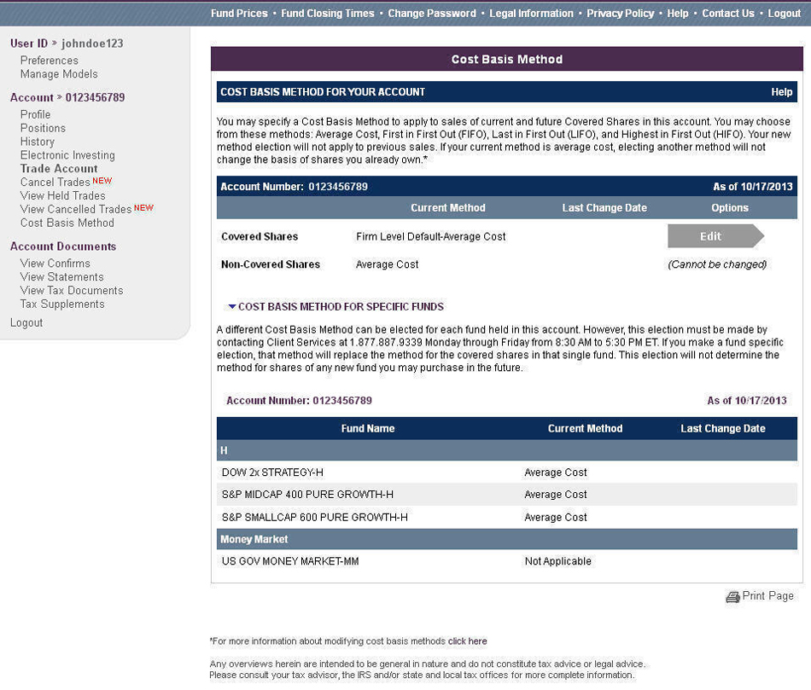Click the Current Method header in the funds table
Viewport: 811px width, 690px height.
click(585, 428)
